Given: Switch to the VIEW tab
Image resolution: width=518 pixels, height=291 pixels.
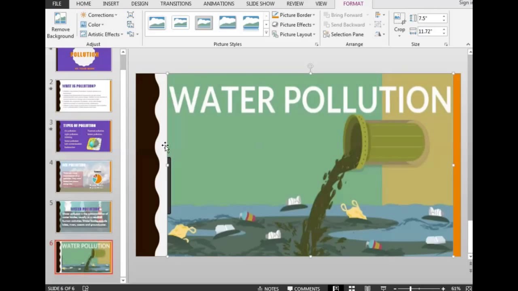Looking at the screenshot, I should 321,4.
